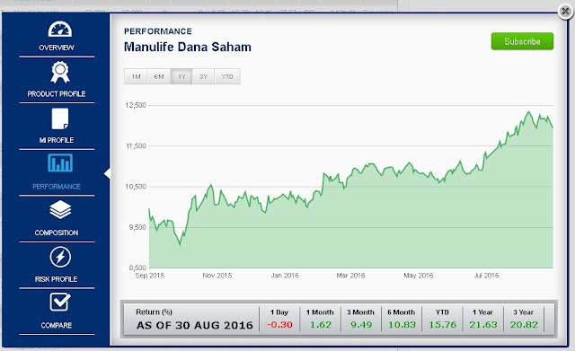The width and height of the screenshot is (575, 351).
Task: Click the YTD return value 15.76
Action: click(443, 325)
